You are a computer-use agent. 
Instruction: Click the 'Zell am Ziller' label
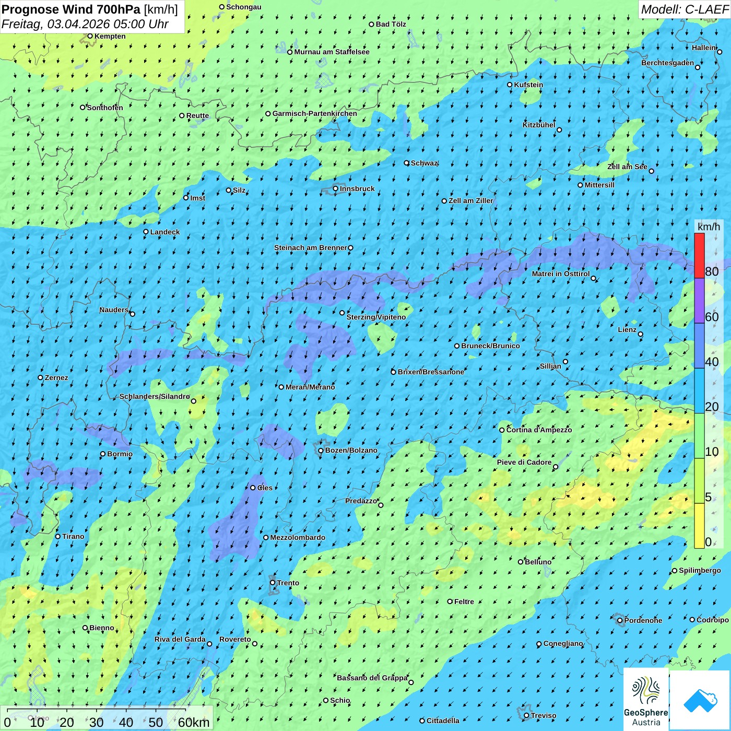(x=470, y=201)
